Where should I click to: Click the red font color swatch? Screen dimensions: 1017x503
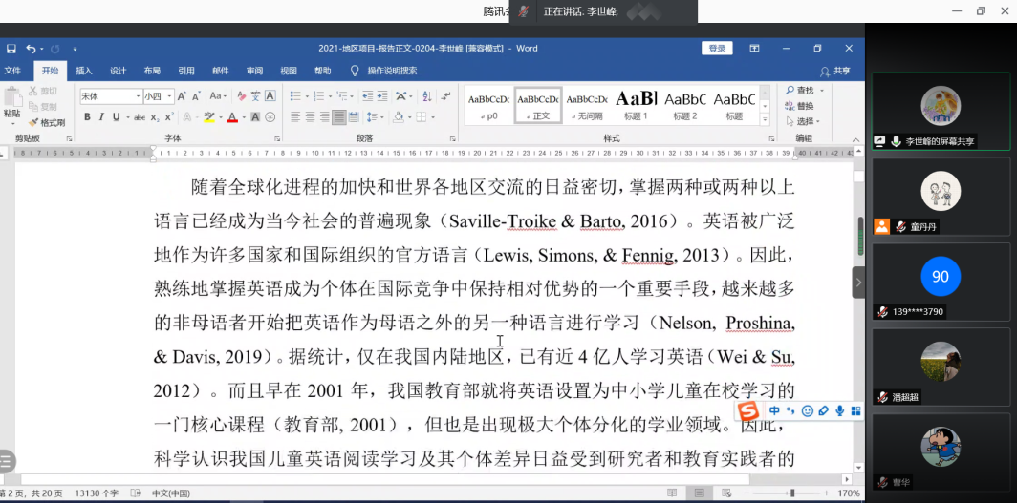[231, 118]
